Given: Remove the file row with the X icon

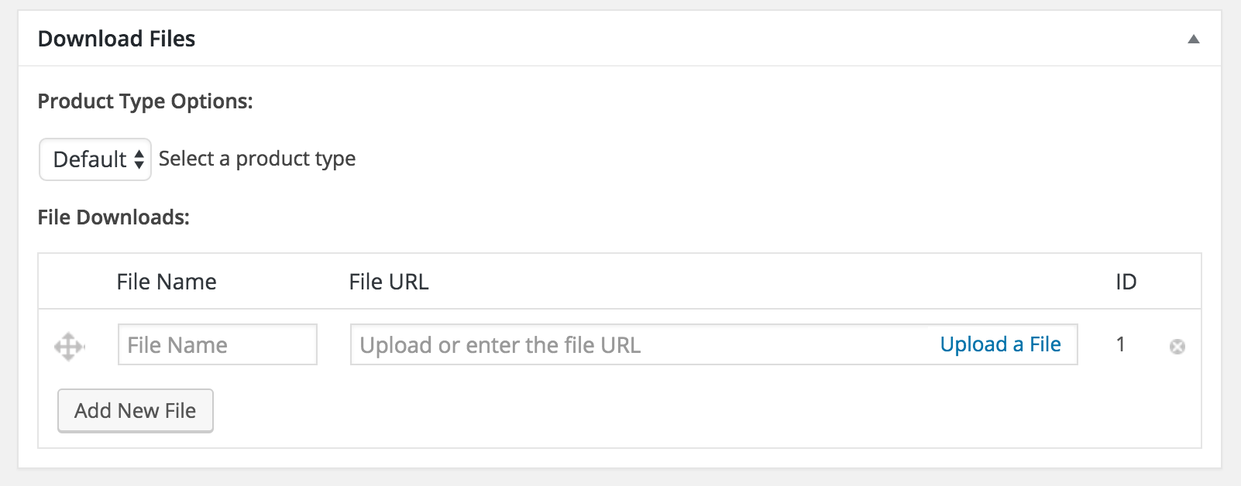Looking at the screenshot, I should tap(1177, 347).
